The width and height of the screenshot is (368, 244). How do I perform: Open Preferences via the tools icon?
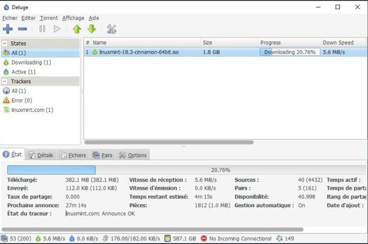(112, 29)
